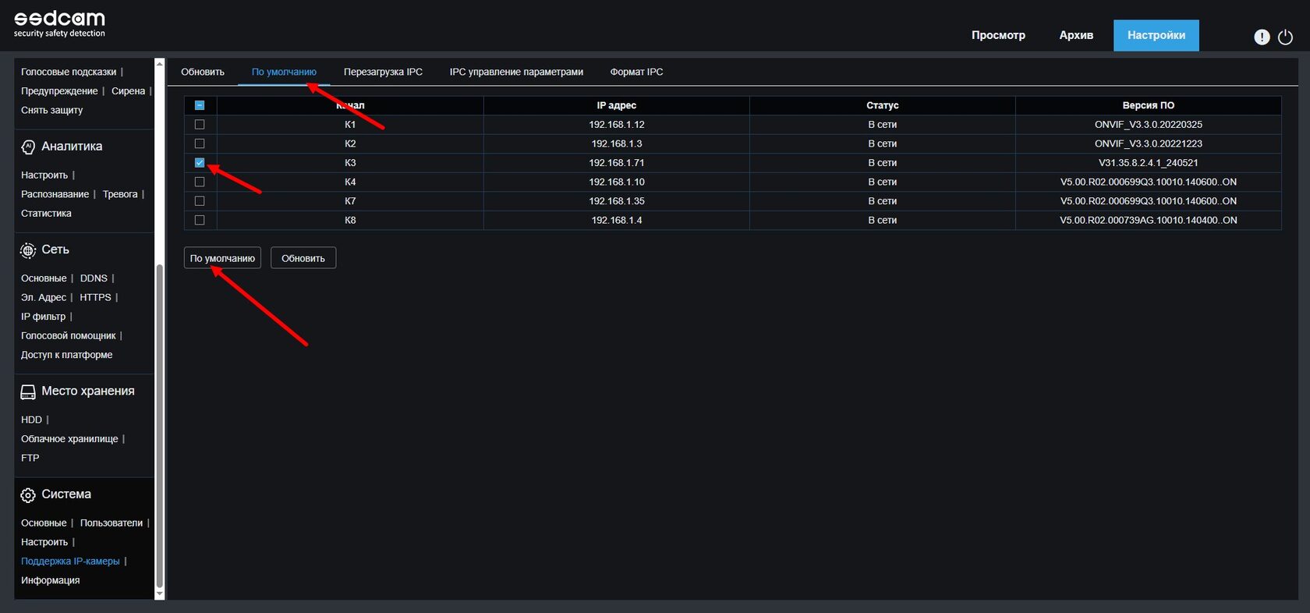Open Снять защиту in sidebar
1310x613 pixels.
pyautogui.click(x=51, y=110)
